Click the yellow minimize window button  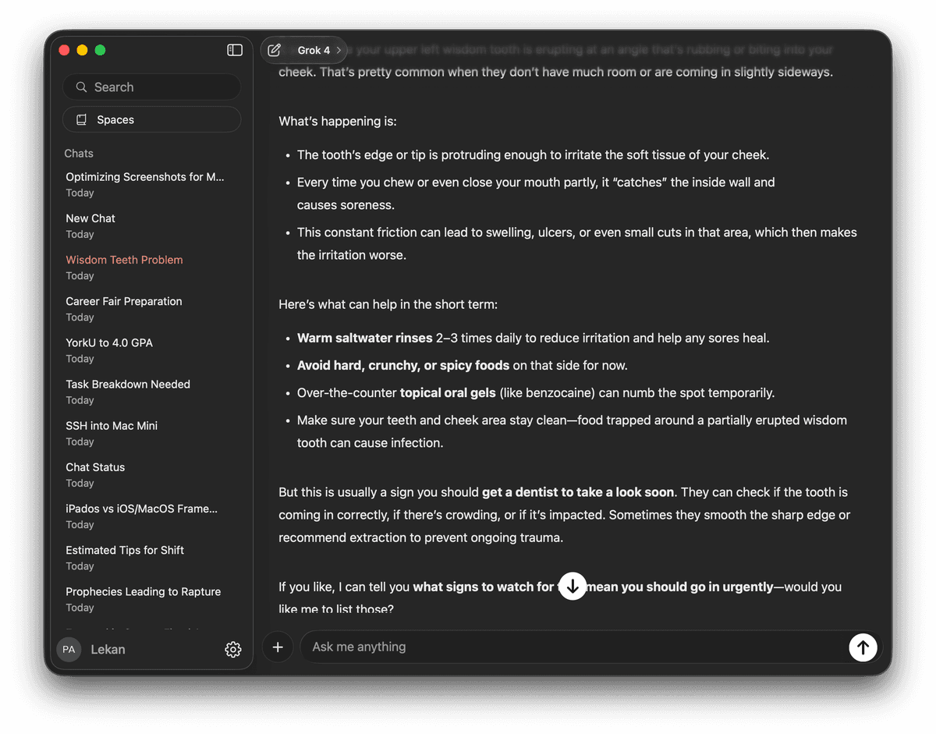83,50
